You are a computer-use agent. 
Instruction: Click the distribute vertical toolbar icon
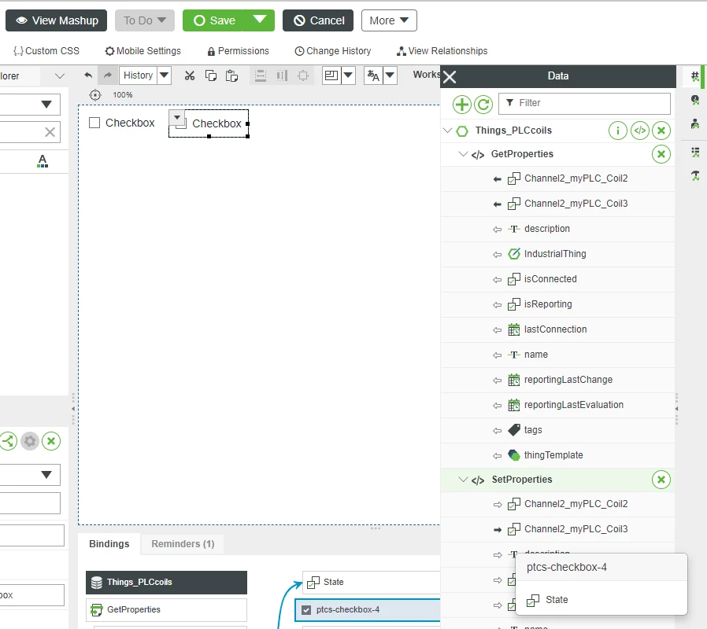click(283, 75)
